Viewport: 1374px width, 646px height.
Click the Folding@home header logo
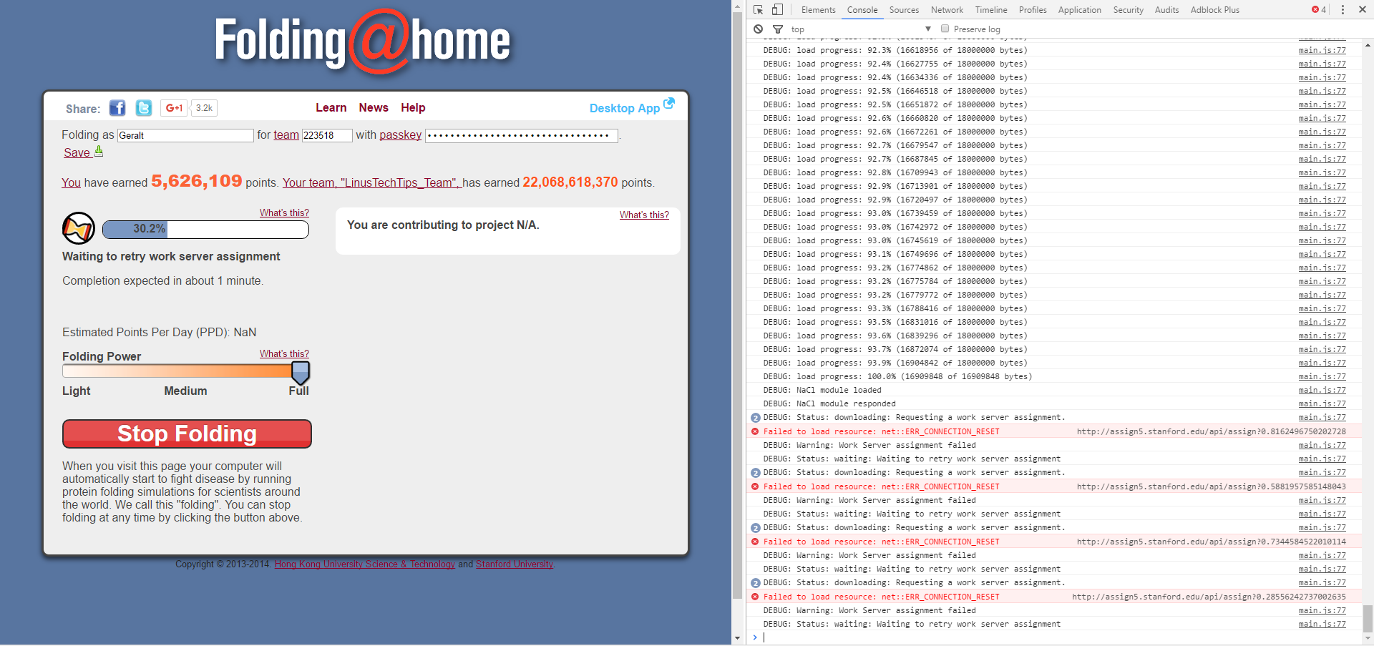[363, 41]
